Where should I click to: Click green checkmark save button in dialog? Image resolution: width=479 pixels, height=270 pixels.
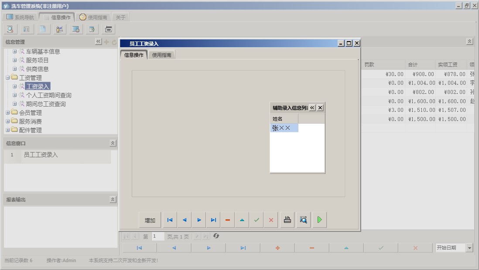[x=257, y=220]
